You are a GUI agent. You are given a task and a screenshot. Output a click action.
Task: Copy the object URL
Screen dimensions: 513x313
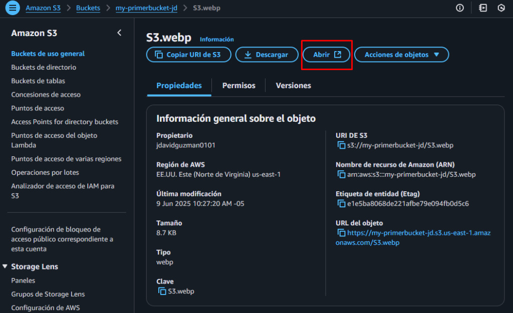[341, 233]
